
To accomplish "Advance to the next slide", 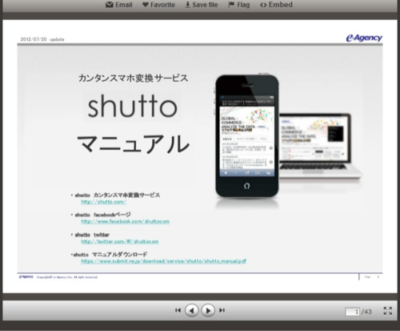I will pyautogui.click(x=208, y=310).
